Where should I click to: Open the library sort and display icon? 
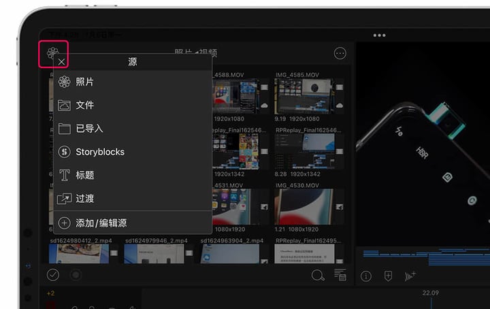pos(340,275)
